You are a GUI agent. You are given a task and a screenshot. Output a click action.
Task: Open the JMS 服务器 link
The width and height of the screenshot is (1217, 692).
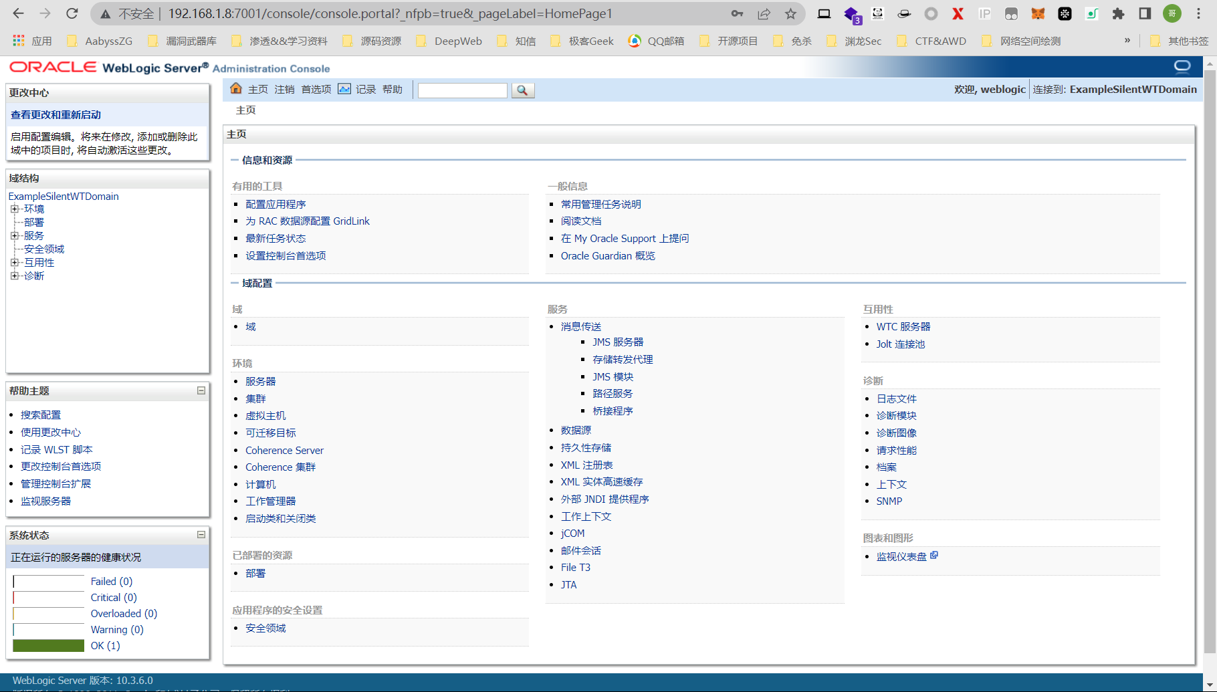618,342
